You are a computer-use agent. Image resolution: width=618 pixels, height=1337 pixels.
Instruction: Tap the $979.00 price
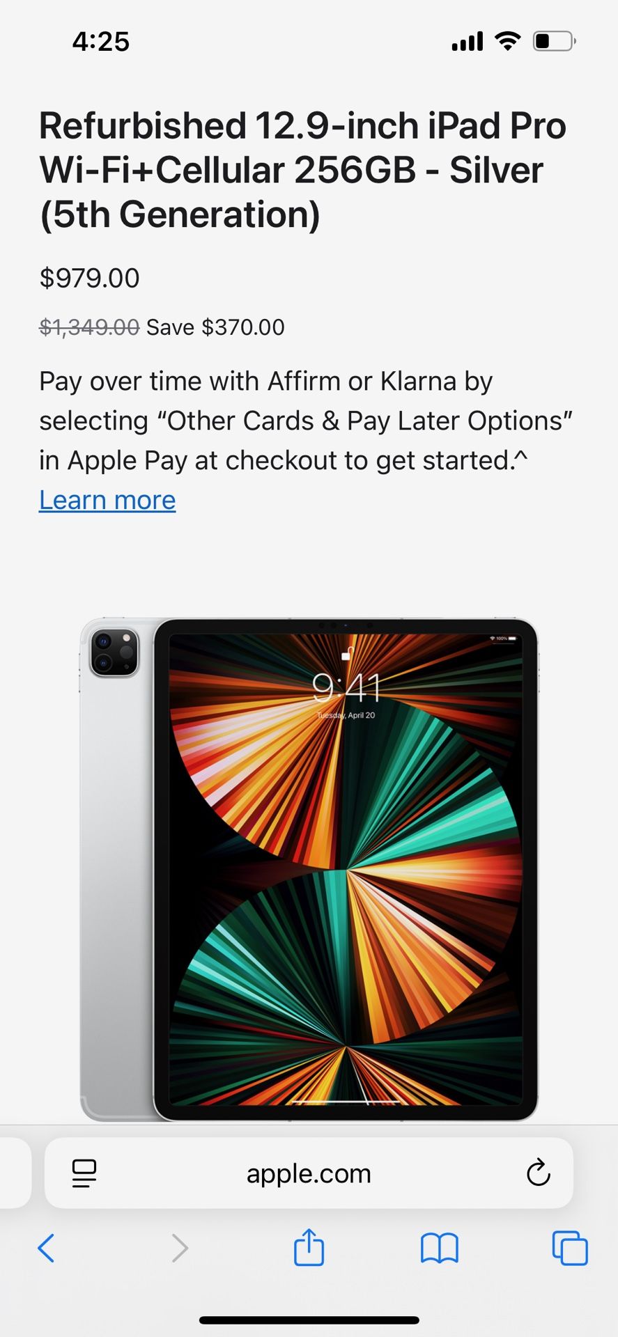pos(89,278)
